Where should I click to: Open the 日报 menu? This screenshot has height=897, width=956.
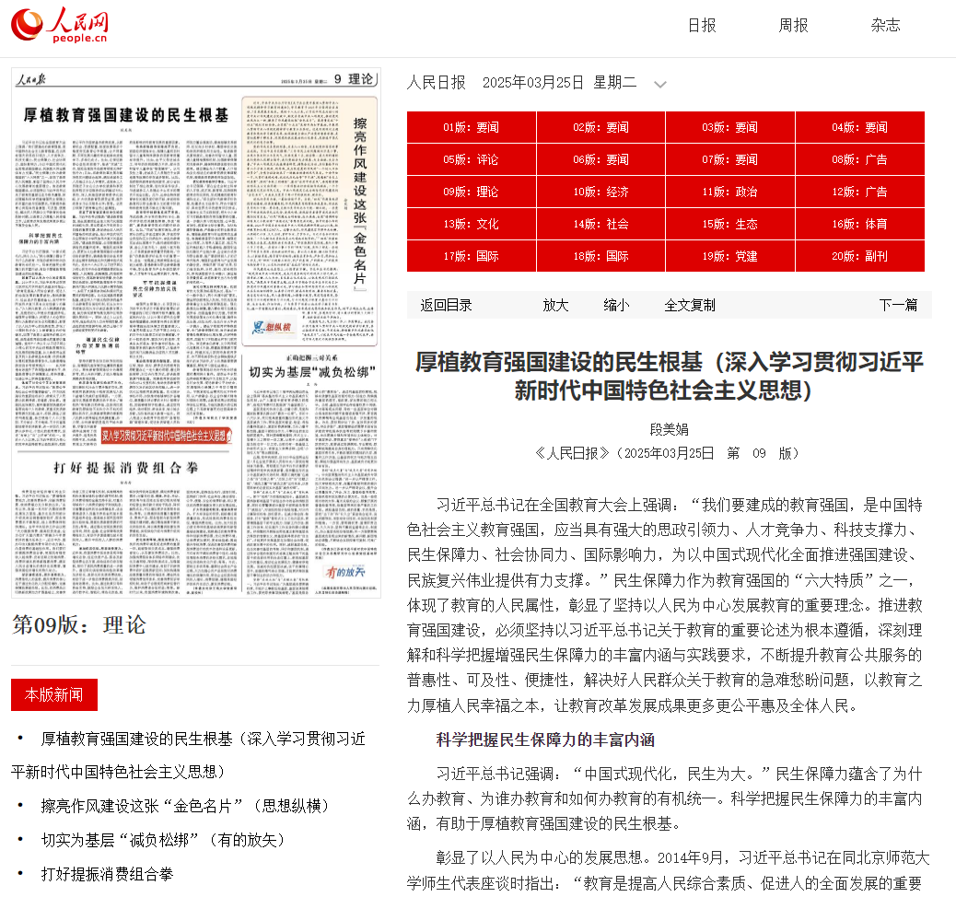702,25
